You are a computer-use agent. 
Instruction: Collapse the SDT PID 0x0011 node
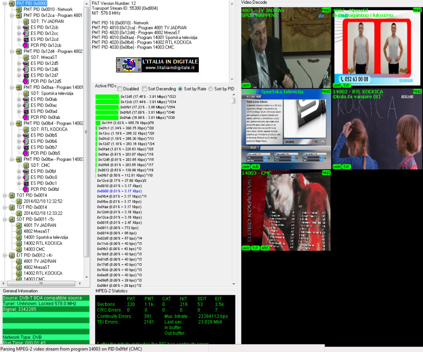(x=5, y=219)
